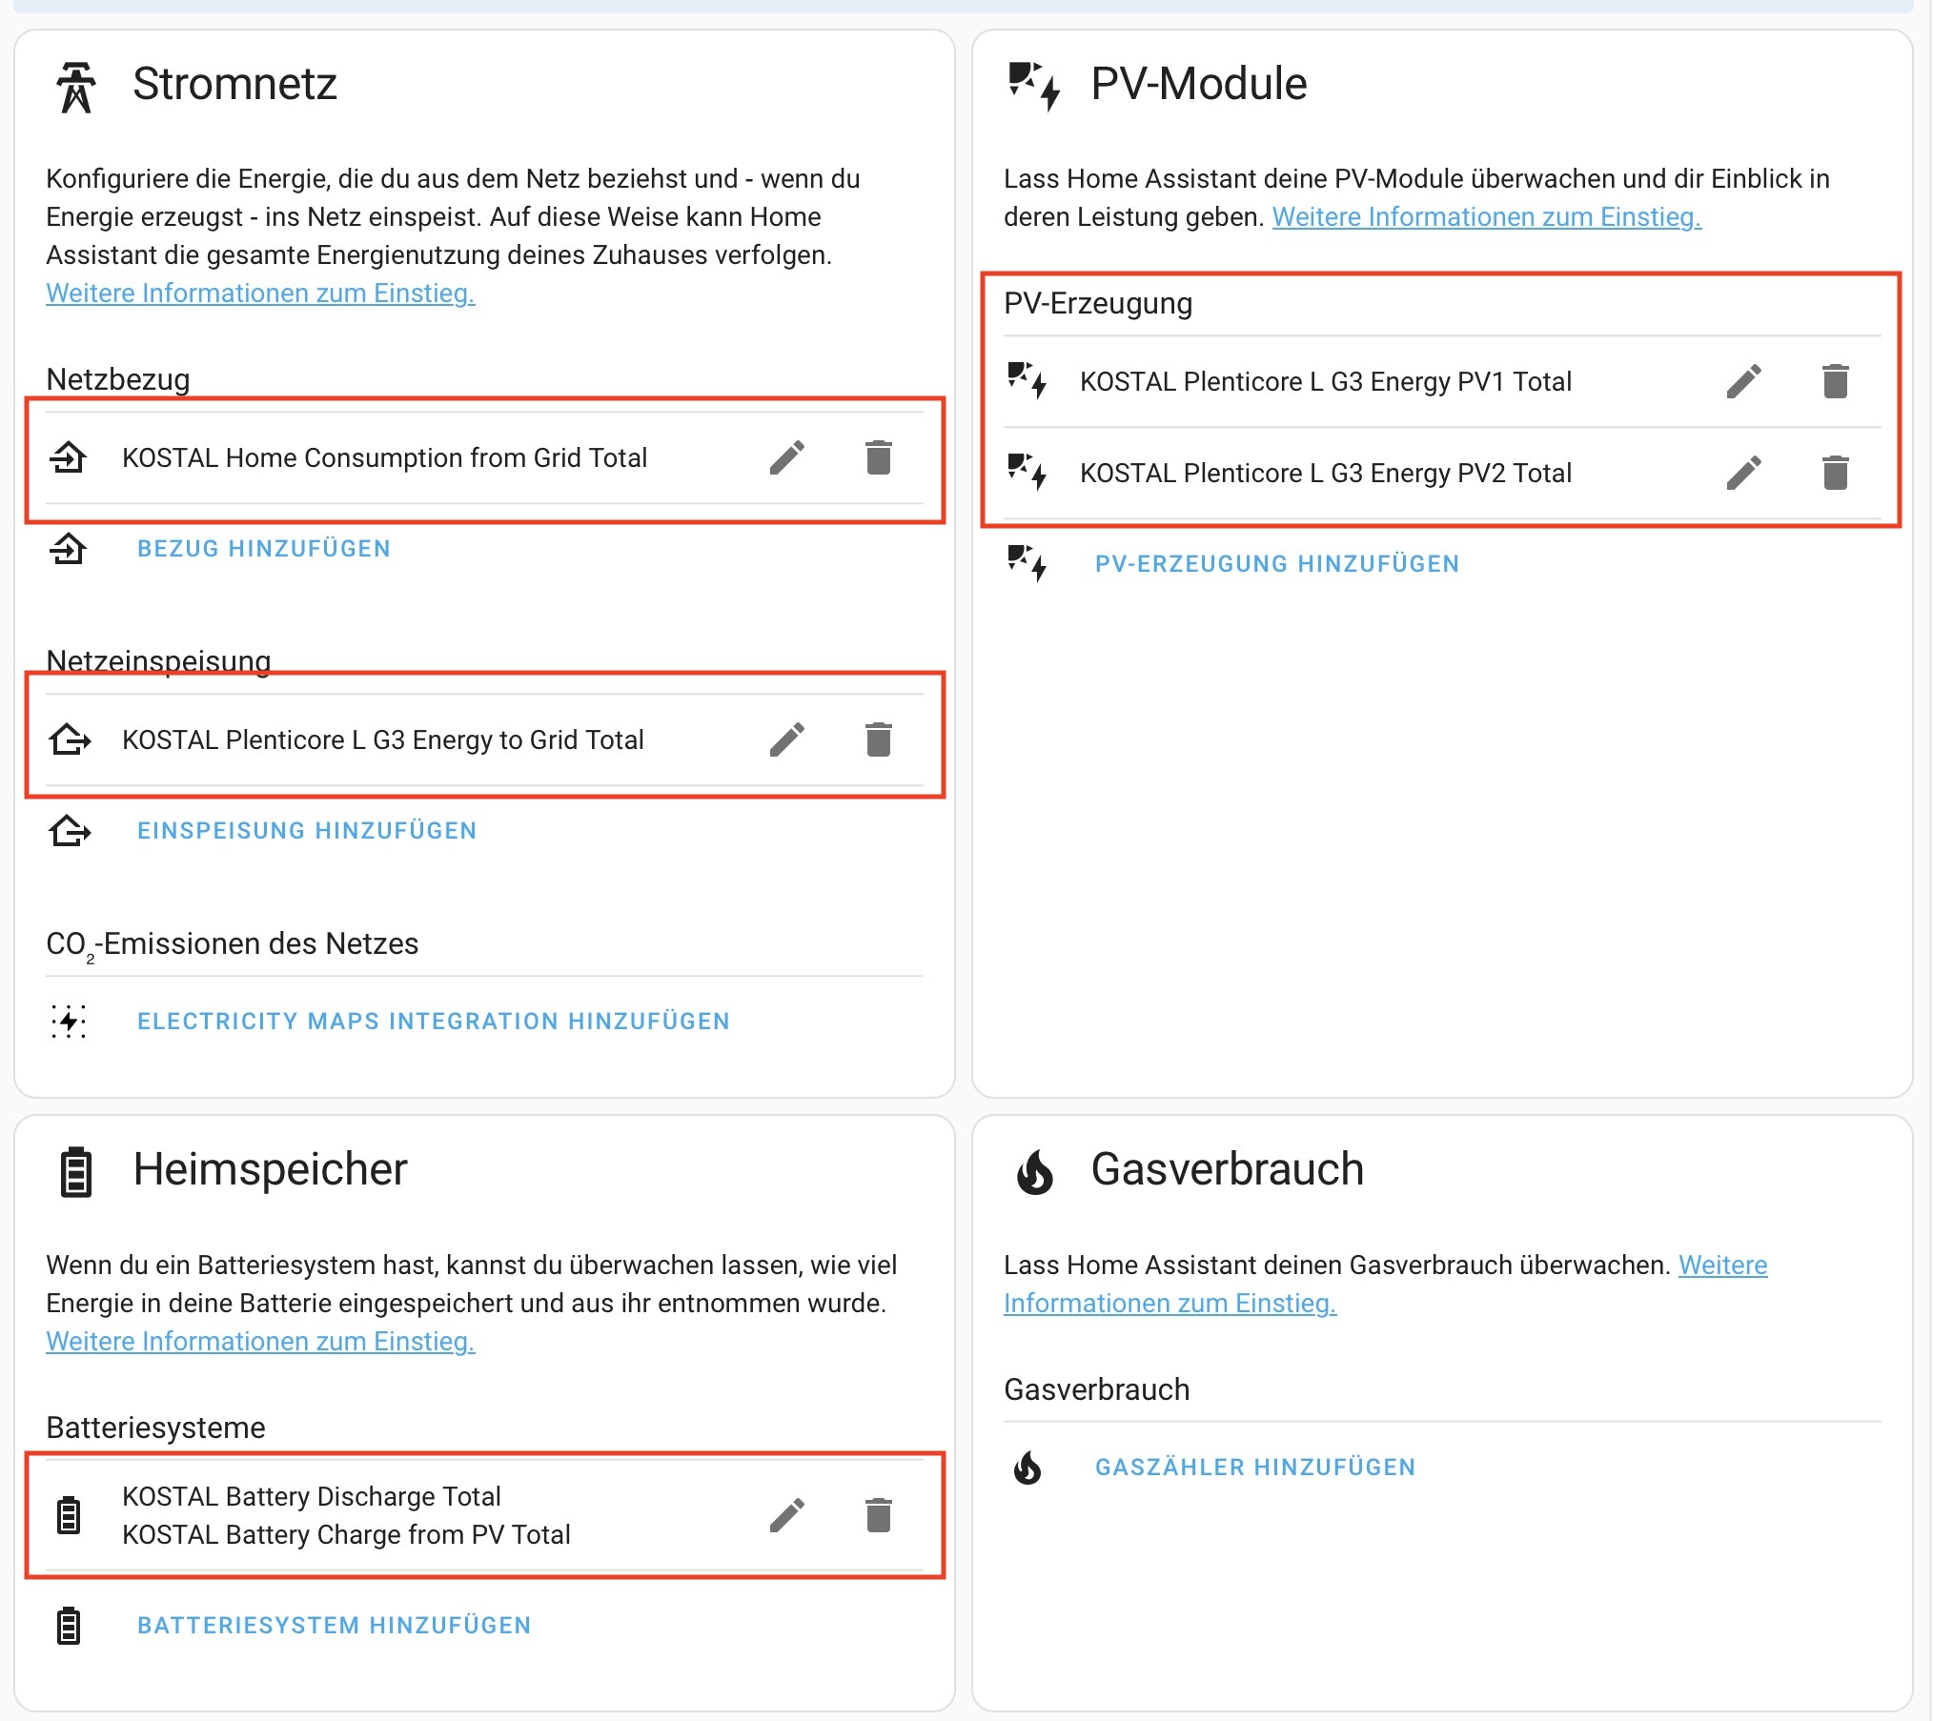Open PV-Module 'Weitere Informationen zum Einstieg' link
Image resolution: width=1933 pixels, height=1721 pixels.
coord(1485,217)
